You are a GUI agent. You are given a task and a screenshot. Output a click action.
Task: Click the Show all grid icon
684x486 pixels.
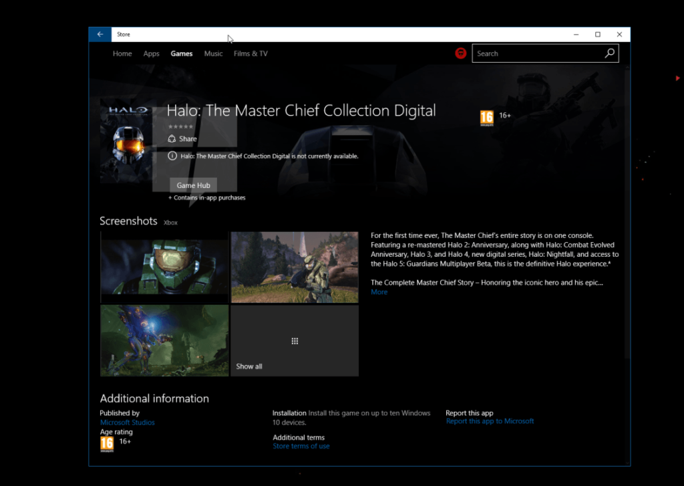click(x=295, y=341)
